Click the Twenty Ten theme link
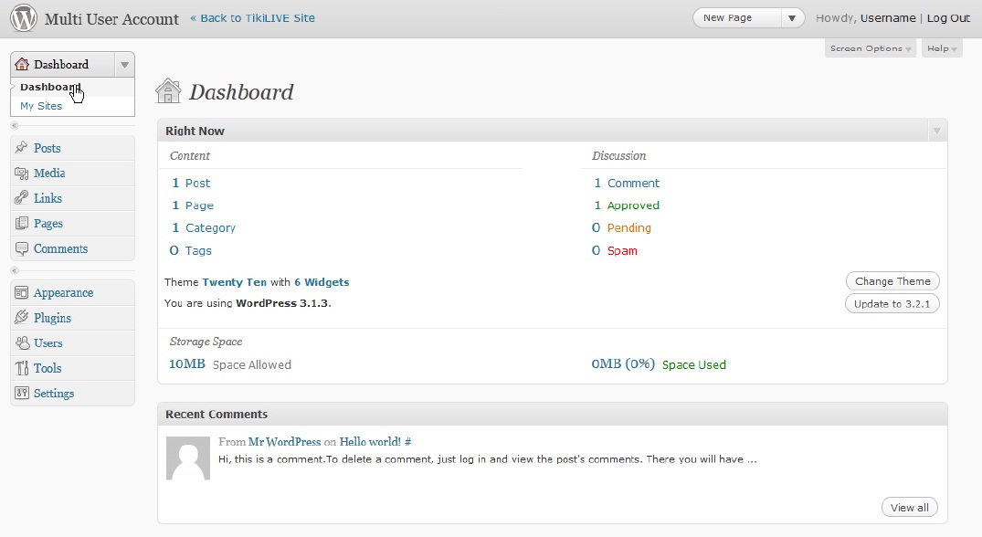Screen dimensions: 982x537 pyautogui.click(x=234, y=282)
